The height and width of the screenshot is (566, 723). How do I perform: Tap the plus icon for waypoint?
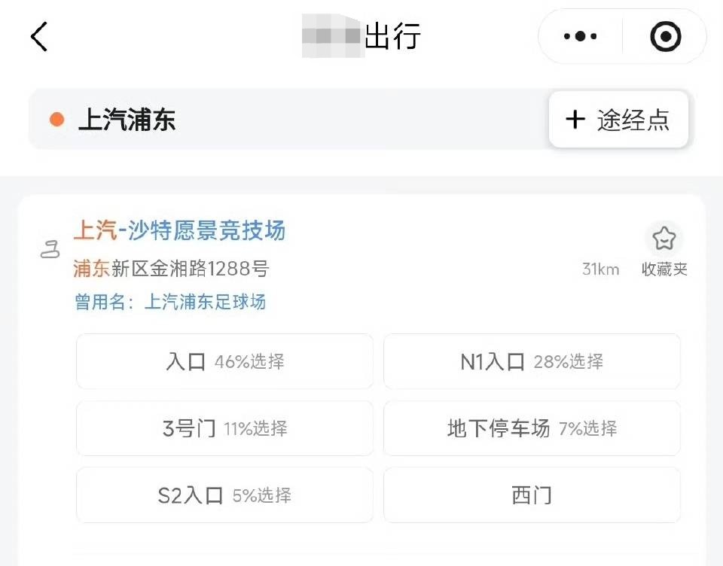coord(575,119)
